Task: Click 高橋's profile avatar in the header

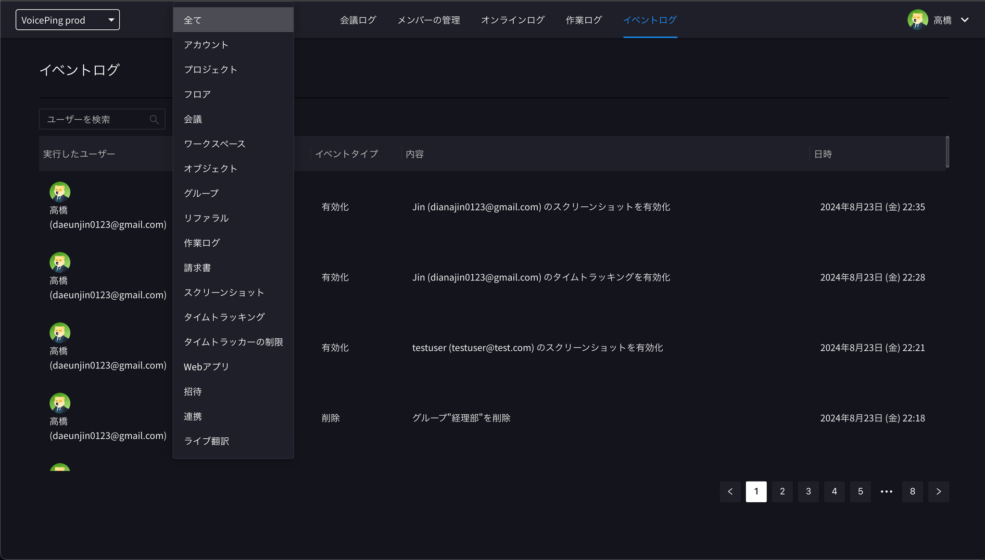Action: coord(918,20)
